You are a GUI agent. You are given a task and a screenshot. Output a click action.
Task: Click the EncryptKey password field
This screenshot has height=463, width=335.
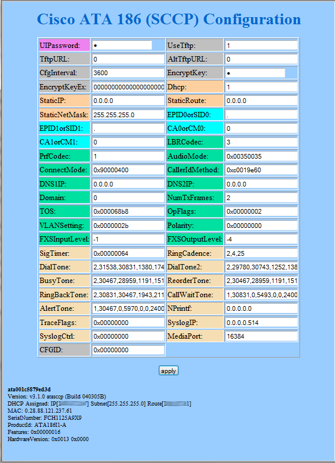[x=255, y=73]
